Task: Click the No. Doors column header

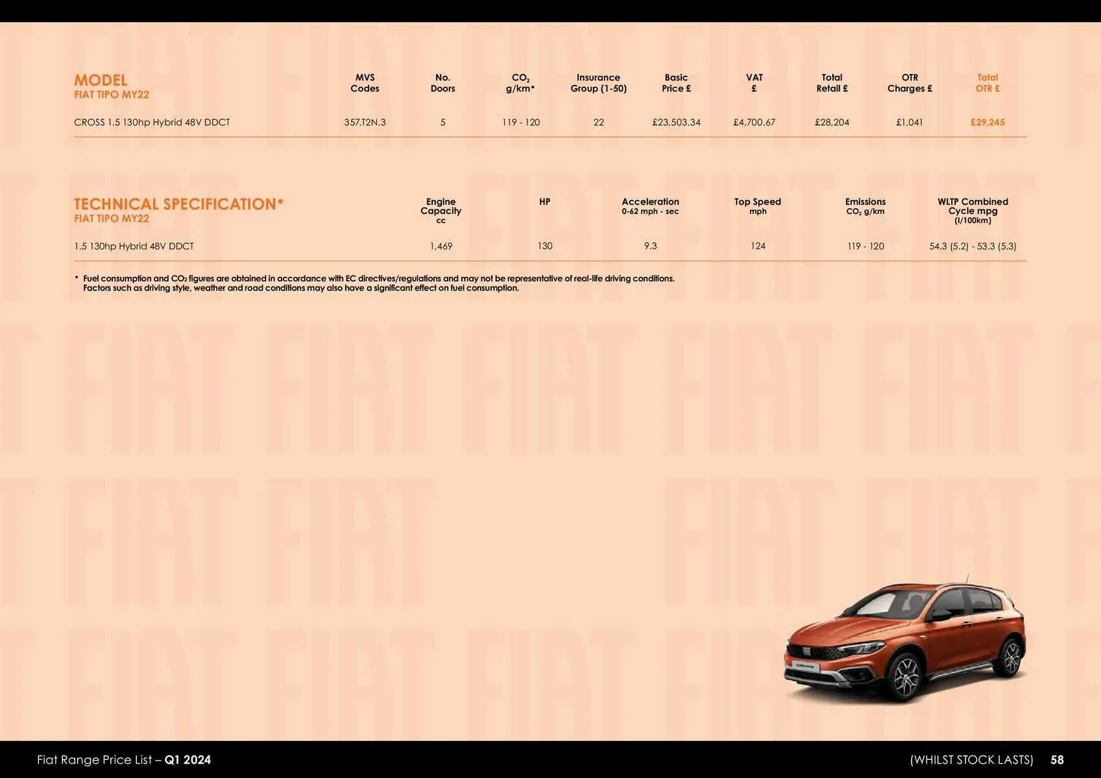Action: pyautogui.click(x=443, y=83)
